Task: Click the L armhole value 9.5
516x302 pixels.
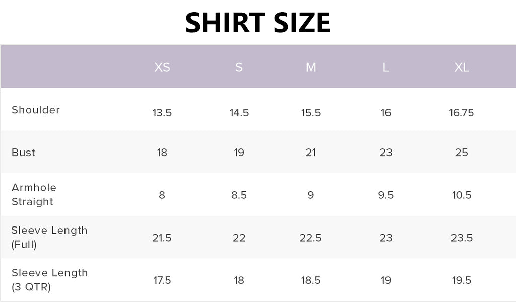Action: (x=386, y=195)
